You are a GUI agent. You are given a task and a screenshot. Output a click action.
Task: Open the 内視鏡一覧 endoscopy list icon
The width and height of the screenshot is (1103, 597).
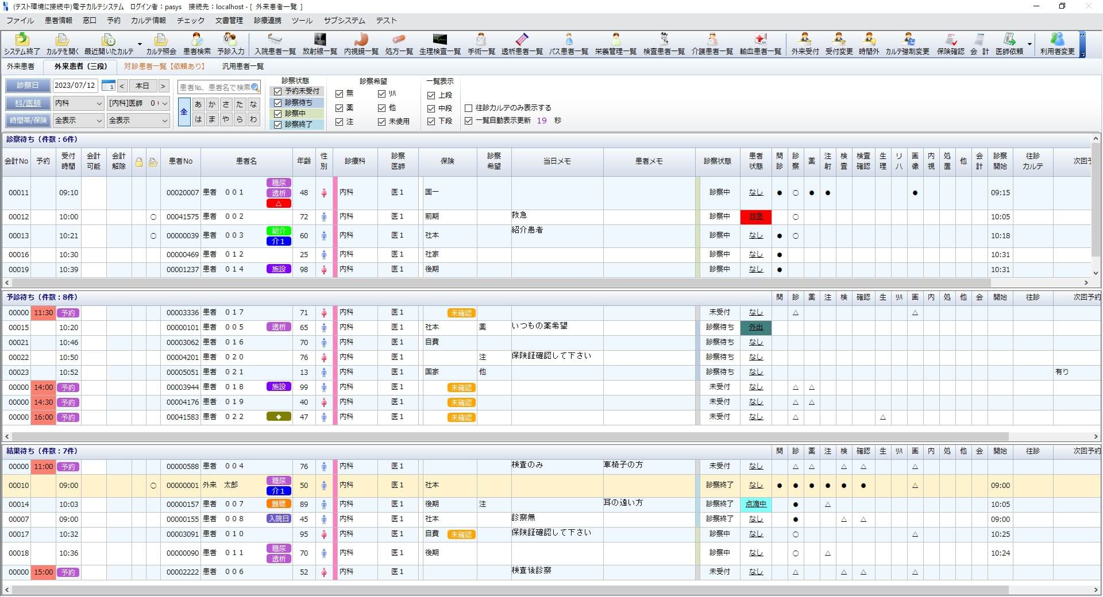[361, 44]
